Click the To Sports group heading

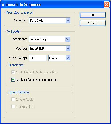pyautogui.click(x=13, y=32)
